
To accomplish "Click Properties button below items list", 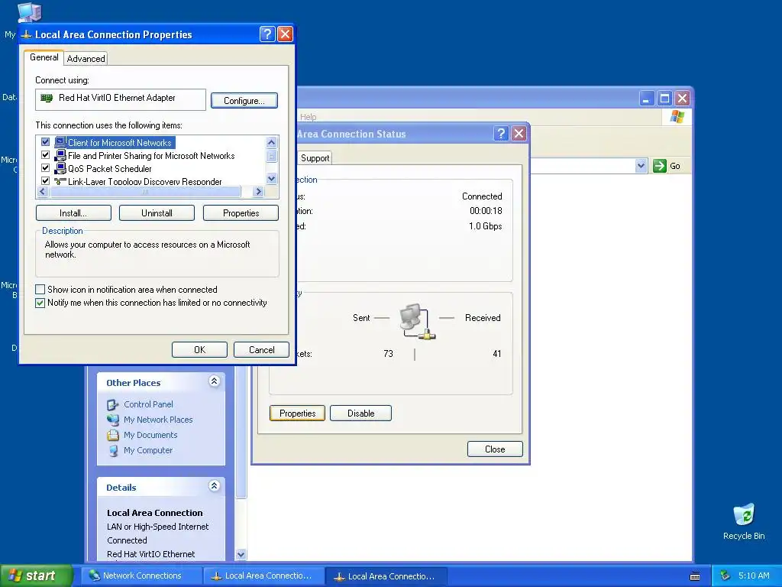I will click(x=241, y=213).
